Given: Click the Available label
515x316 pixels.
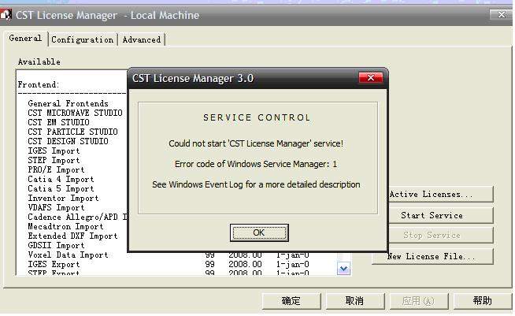Looking at the screenshot, I should click(39, 61).
